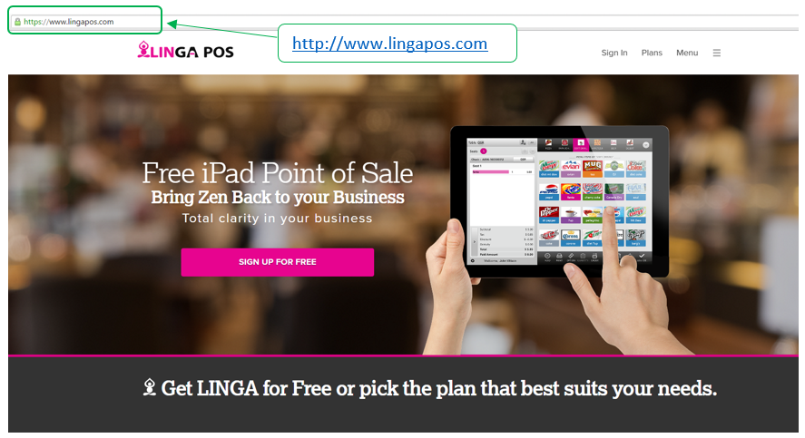Tap the Pepsi tile on tablet screen
The width and height of the screenshot is (805, 438).
tap(549, 192)
